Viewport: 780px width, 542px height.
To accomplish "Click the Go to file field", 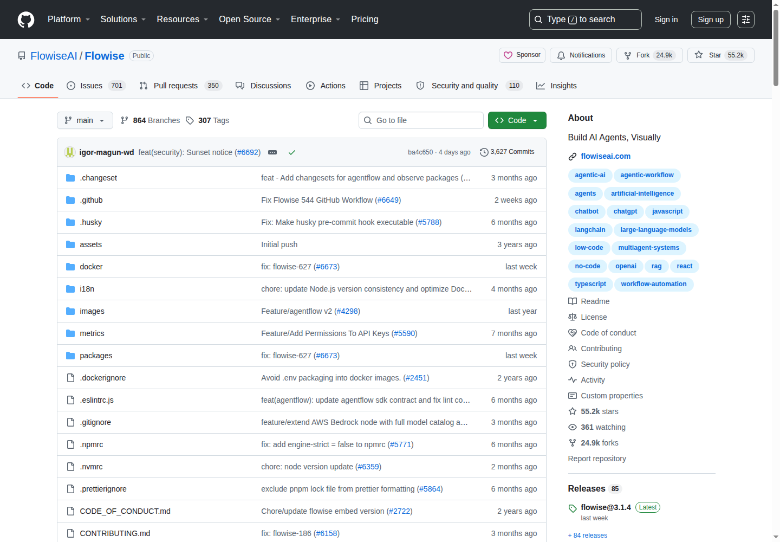I will (421, 120).
